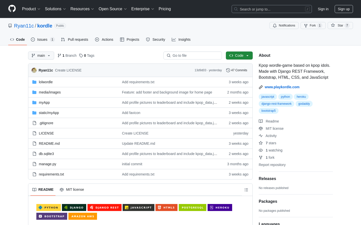The height and width of the screenshot is (225, 361).
Task: Open the www.playkordle.com link
Action: pos(282,87)
